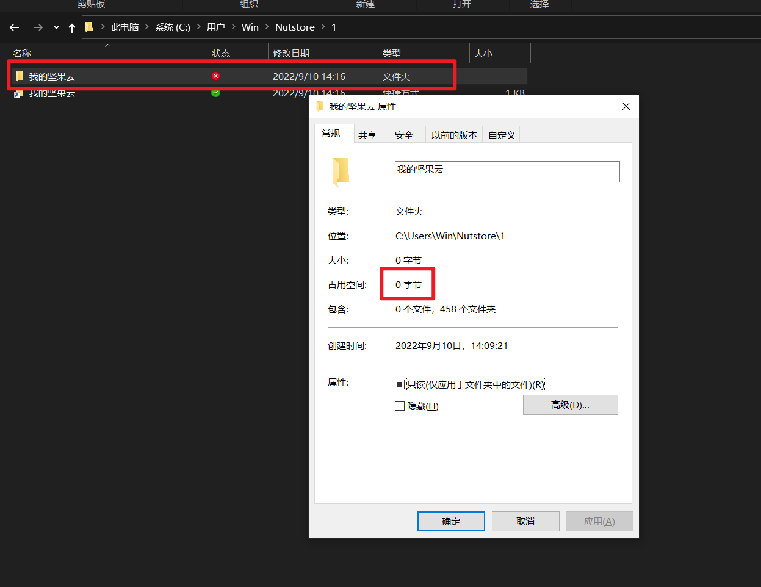
Task: Click the green synced status icon
Action: [215, 93]
